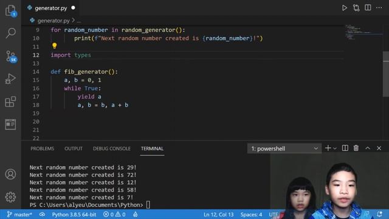Click the print statement on line 10
The image size is (389, 219).
pyautogui.click(x=168, y=38)
